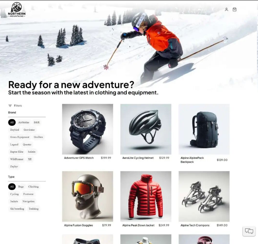Viewport: 258px width, 244px height.
Task: View the AeroLite Cycling Helmet product
Action: pos(146,129)
